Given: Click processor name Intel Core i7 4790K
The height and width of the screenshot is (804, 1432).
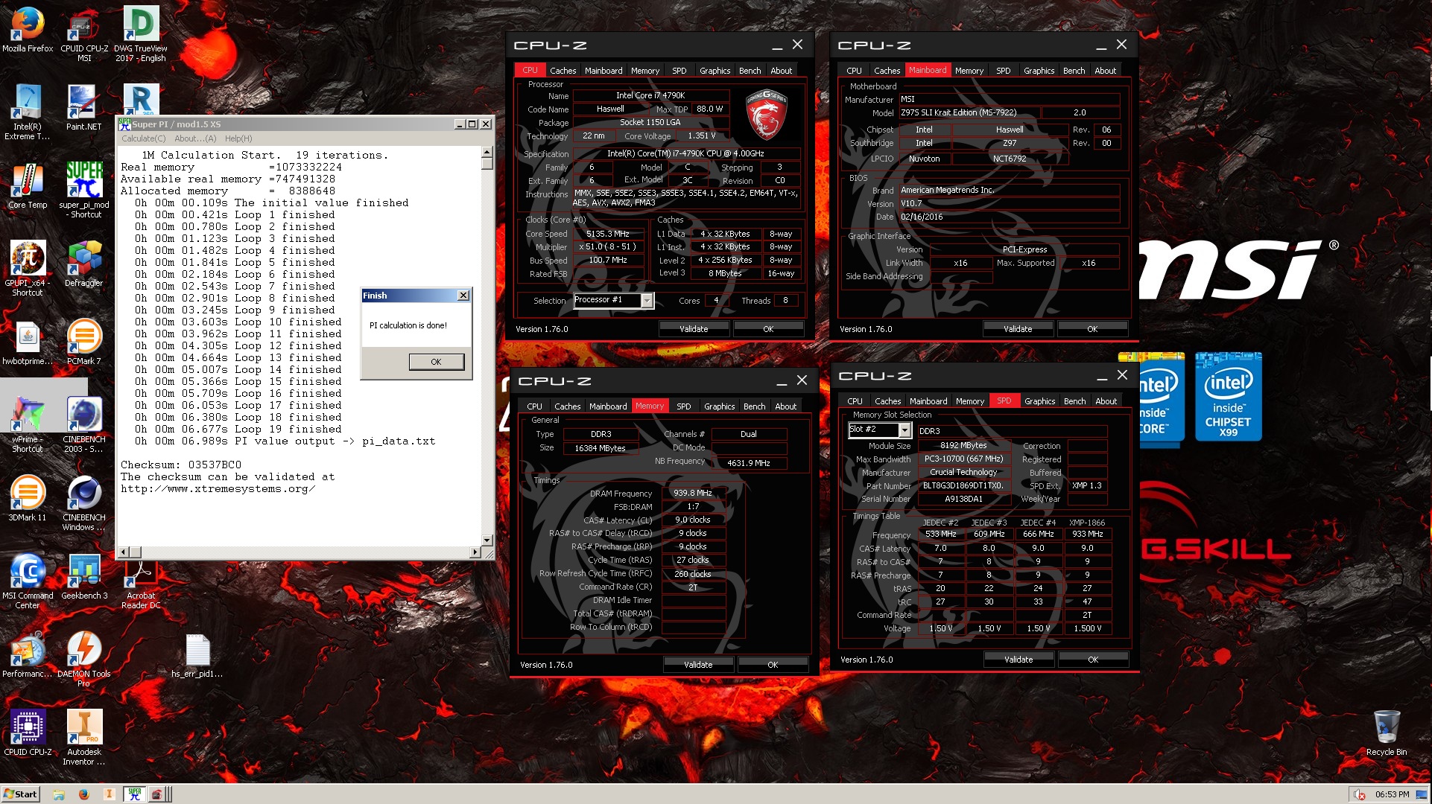Looking at the screenshot, I should click(x=650, y=95).
